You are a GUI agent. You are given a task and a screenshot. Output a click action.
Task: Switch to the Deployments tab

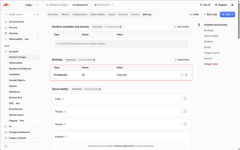click(x=80, y=14)
